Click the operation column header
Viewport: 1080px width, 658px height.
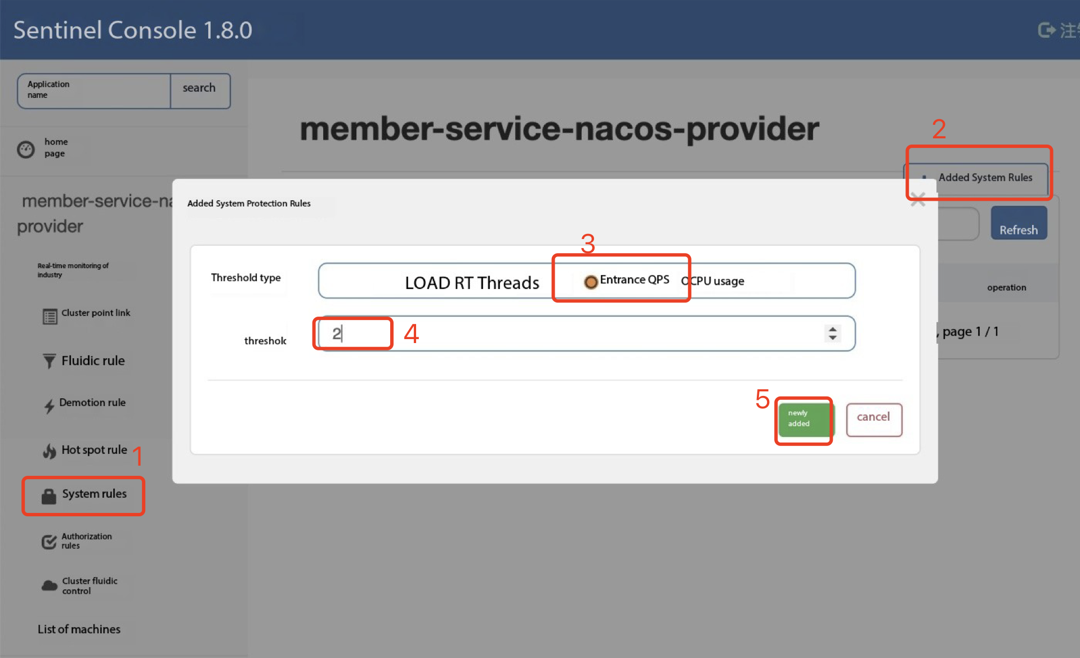pyautogui.click(x=1006, y=287)
